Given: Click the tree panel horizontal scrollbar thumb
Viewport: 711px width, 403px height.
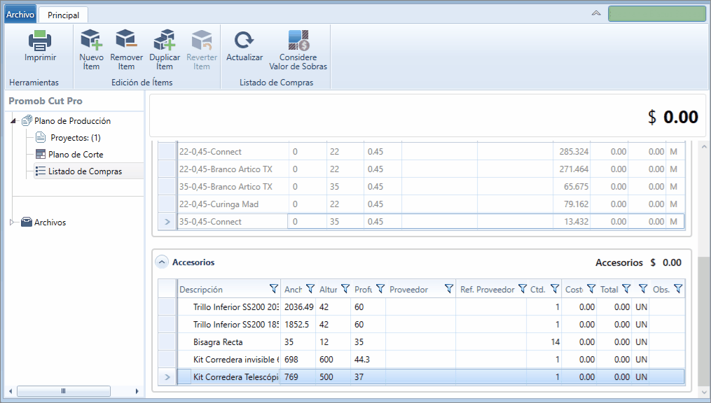Looking at the screenshot, I should [x=64, y=391].
